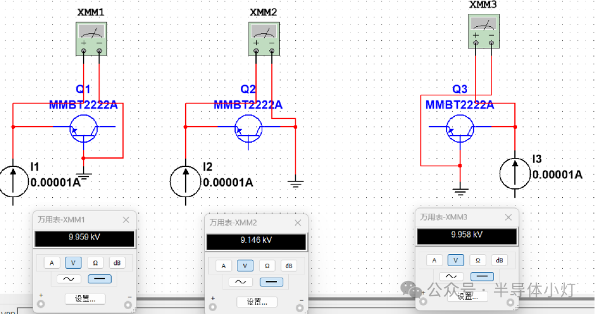This screenshot has height=314, width=595.
Task: Click the 9.146 kV reading display
Action: click(256, 242)
